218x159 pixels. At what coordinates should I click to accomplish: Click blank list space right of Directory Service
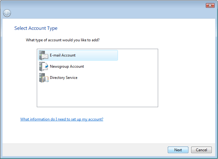(125, 78)
